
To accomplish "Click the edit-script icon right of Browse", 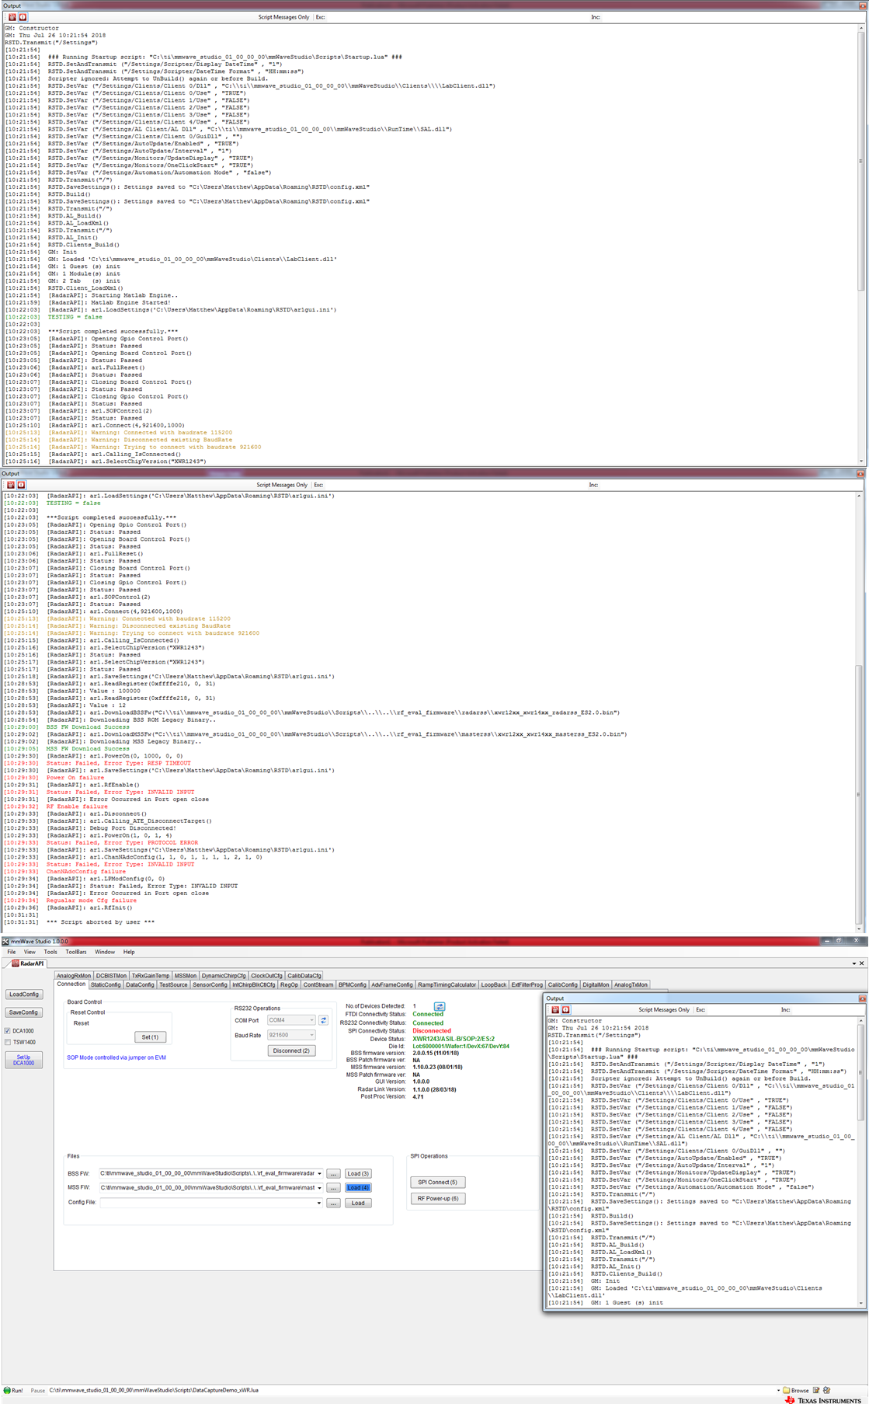I will pos(816,1390).
